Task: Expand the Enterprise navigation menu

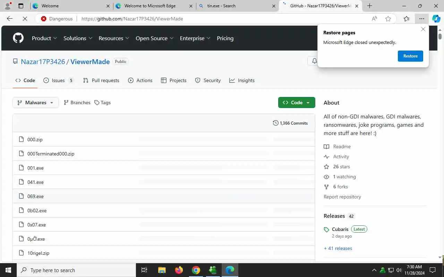Action: click(x=195, y=38)
